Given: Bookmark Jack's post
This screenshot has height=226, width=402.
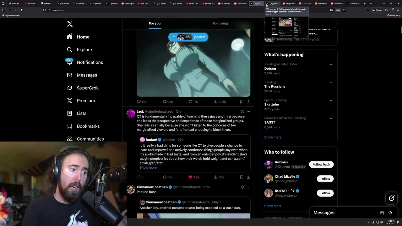Looking at the screenshot, I should click(x=242, y=177).
